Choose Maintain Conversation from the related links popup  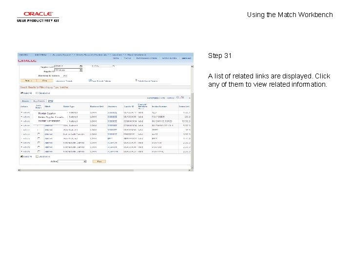point(49,121)
